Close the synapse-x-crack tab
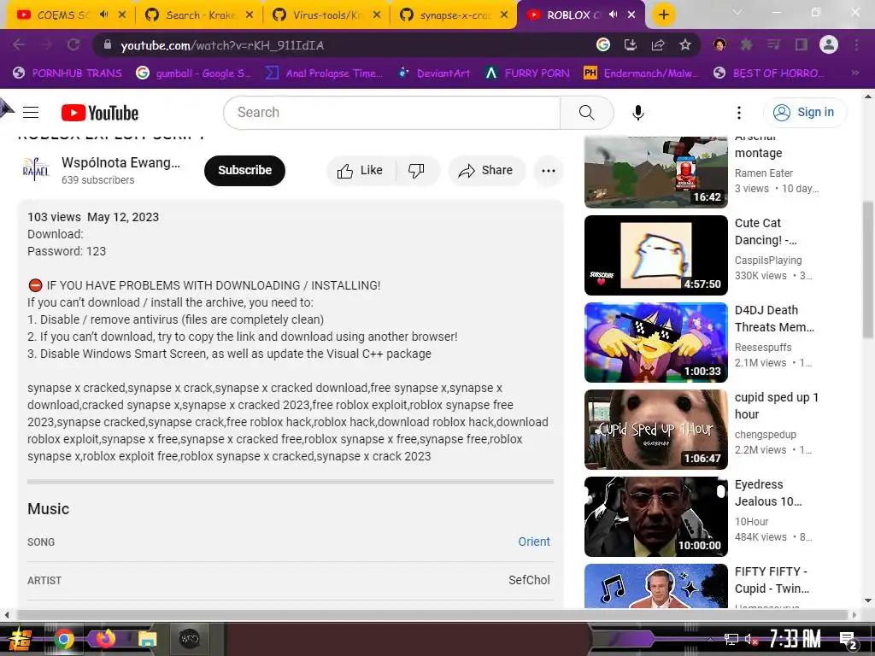The image size is (875, 656). [504, 15]
